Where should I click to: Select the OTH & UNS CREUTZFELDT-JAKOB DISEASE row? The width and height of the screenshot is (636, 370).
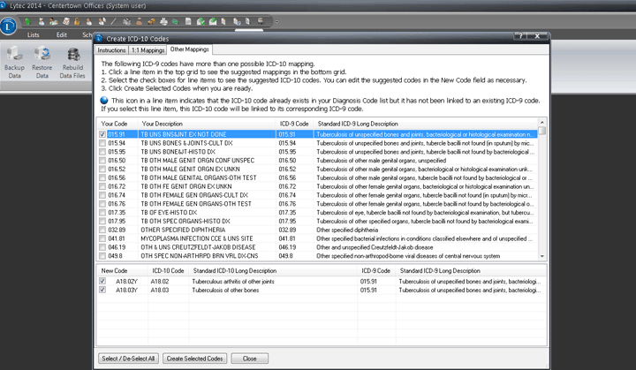[318, 247]
